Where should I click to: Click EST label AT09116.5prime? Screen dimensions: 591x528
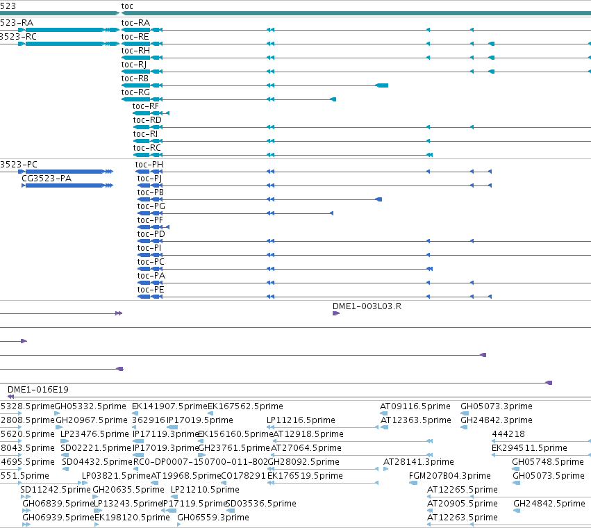[x=415, y=406]
